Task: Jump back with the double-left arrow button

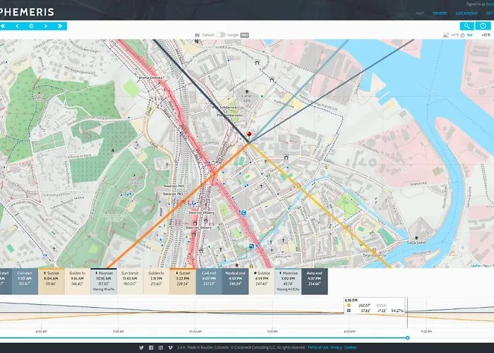Action: click(3, 26)
